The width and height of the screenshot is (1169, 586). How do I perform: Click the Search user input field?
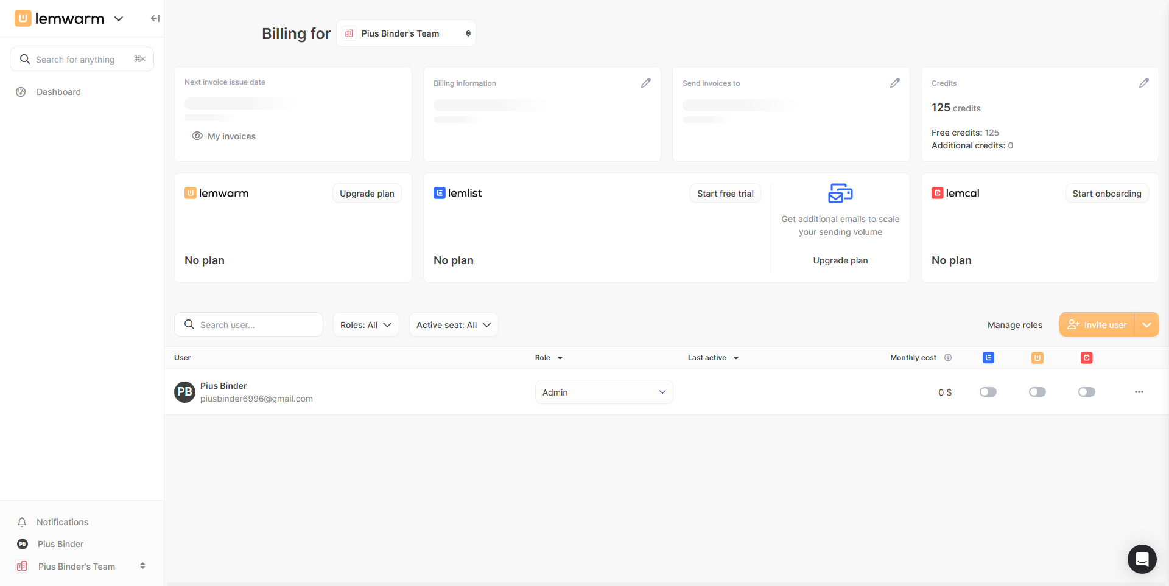point(256,325)
